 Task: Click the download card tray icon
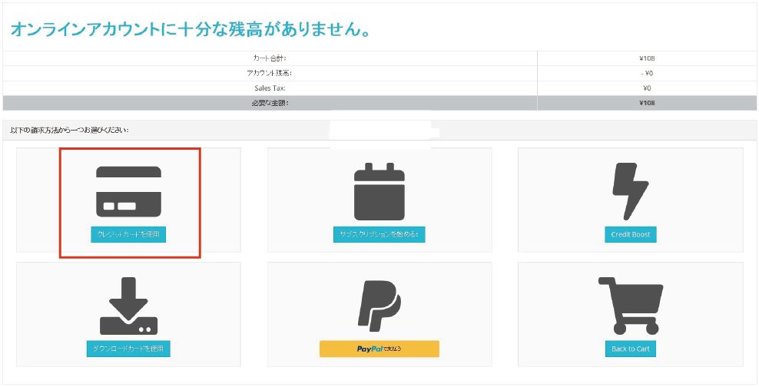(128, 306)
